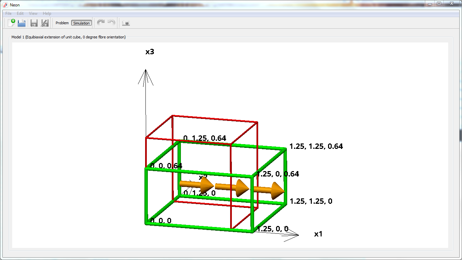Click the Model 1 panel title text
This screenshot has width=462, height=260.
pos(69,37)
